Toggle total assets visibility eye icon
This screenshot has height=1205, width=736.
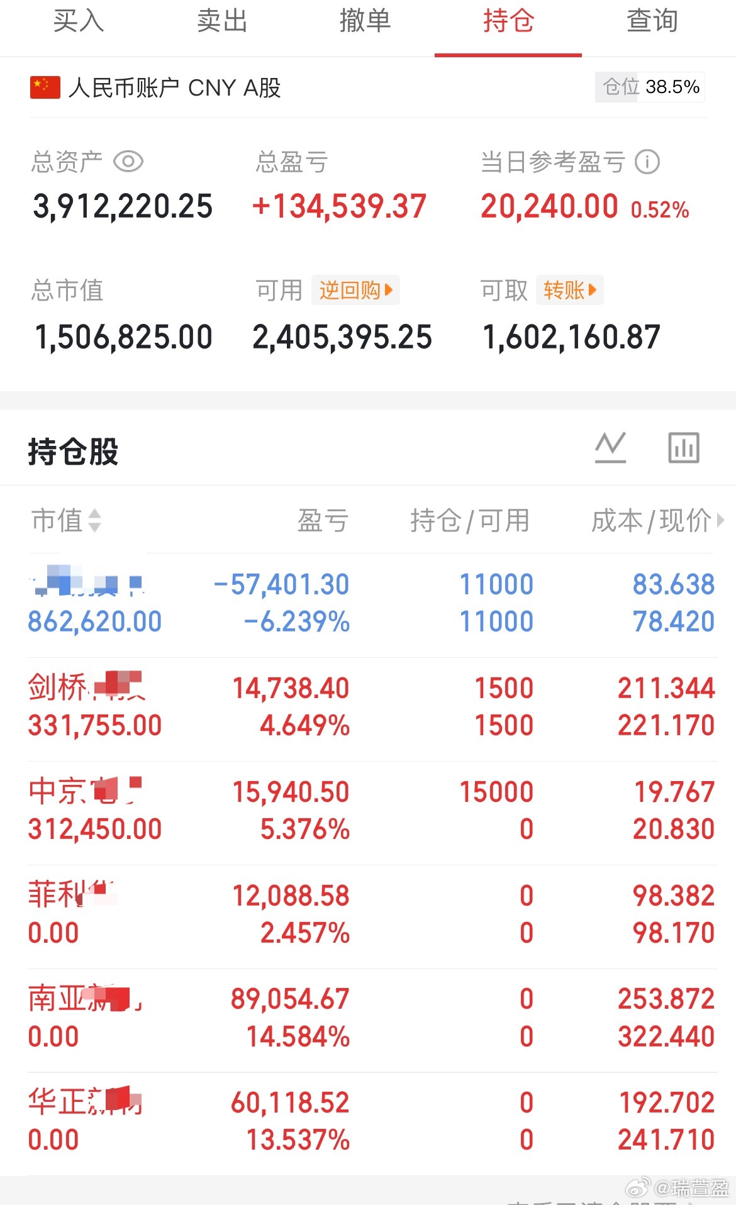tap(128, 162)
